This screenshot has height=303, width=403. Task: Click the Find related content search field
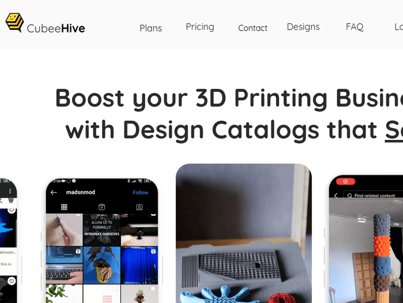(373, 196)
